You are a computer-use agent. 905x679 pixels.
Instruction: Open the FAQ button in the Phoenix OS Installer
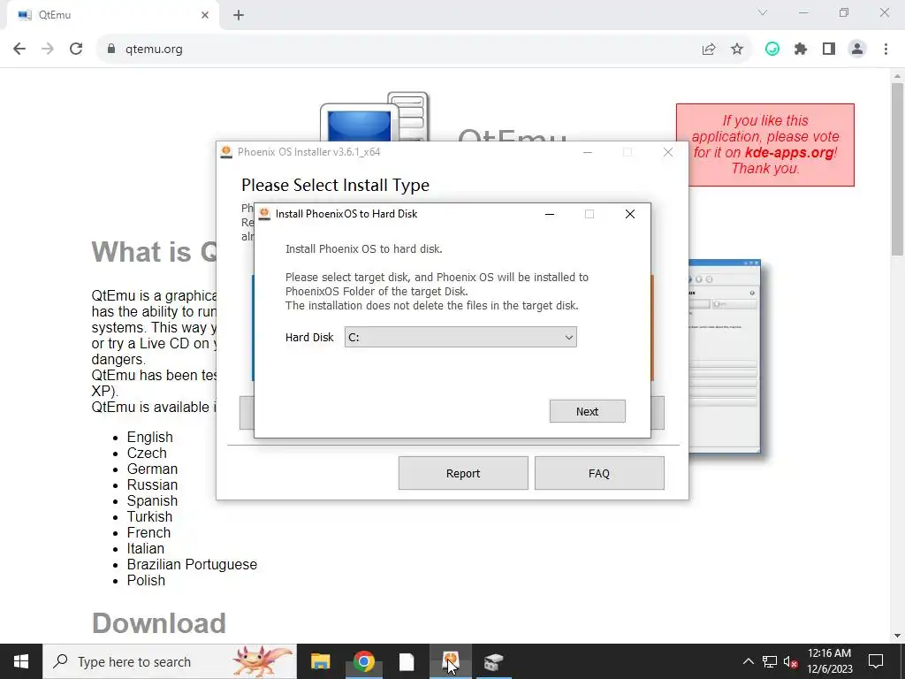pos(599,473)
